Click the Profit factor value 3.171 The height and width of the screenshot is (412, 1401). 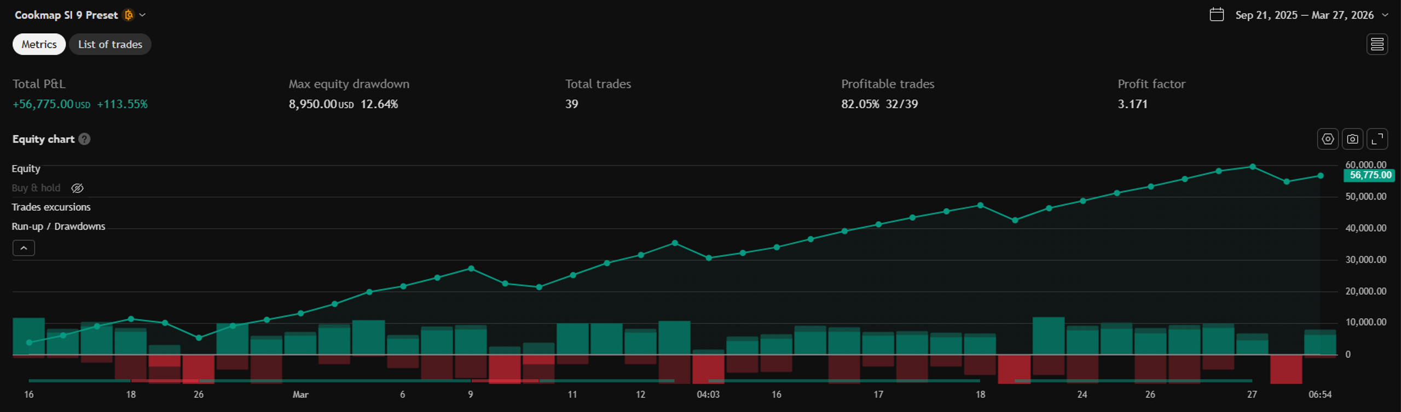point(1132,104)
